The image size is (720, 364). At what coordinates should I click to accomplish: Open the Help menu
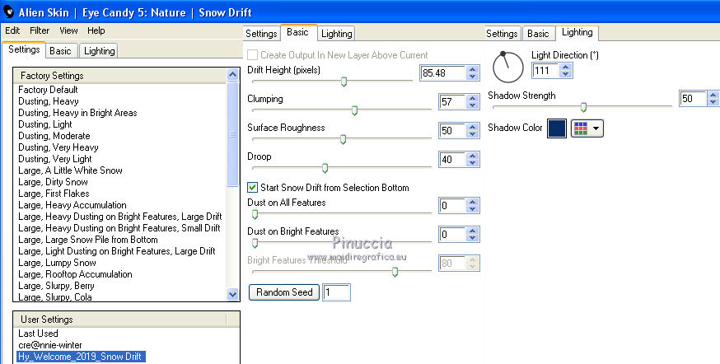click(x=96, y=30)
